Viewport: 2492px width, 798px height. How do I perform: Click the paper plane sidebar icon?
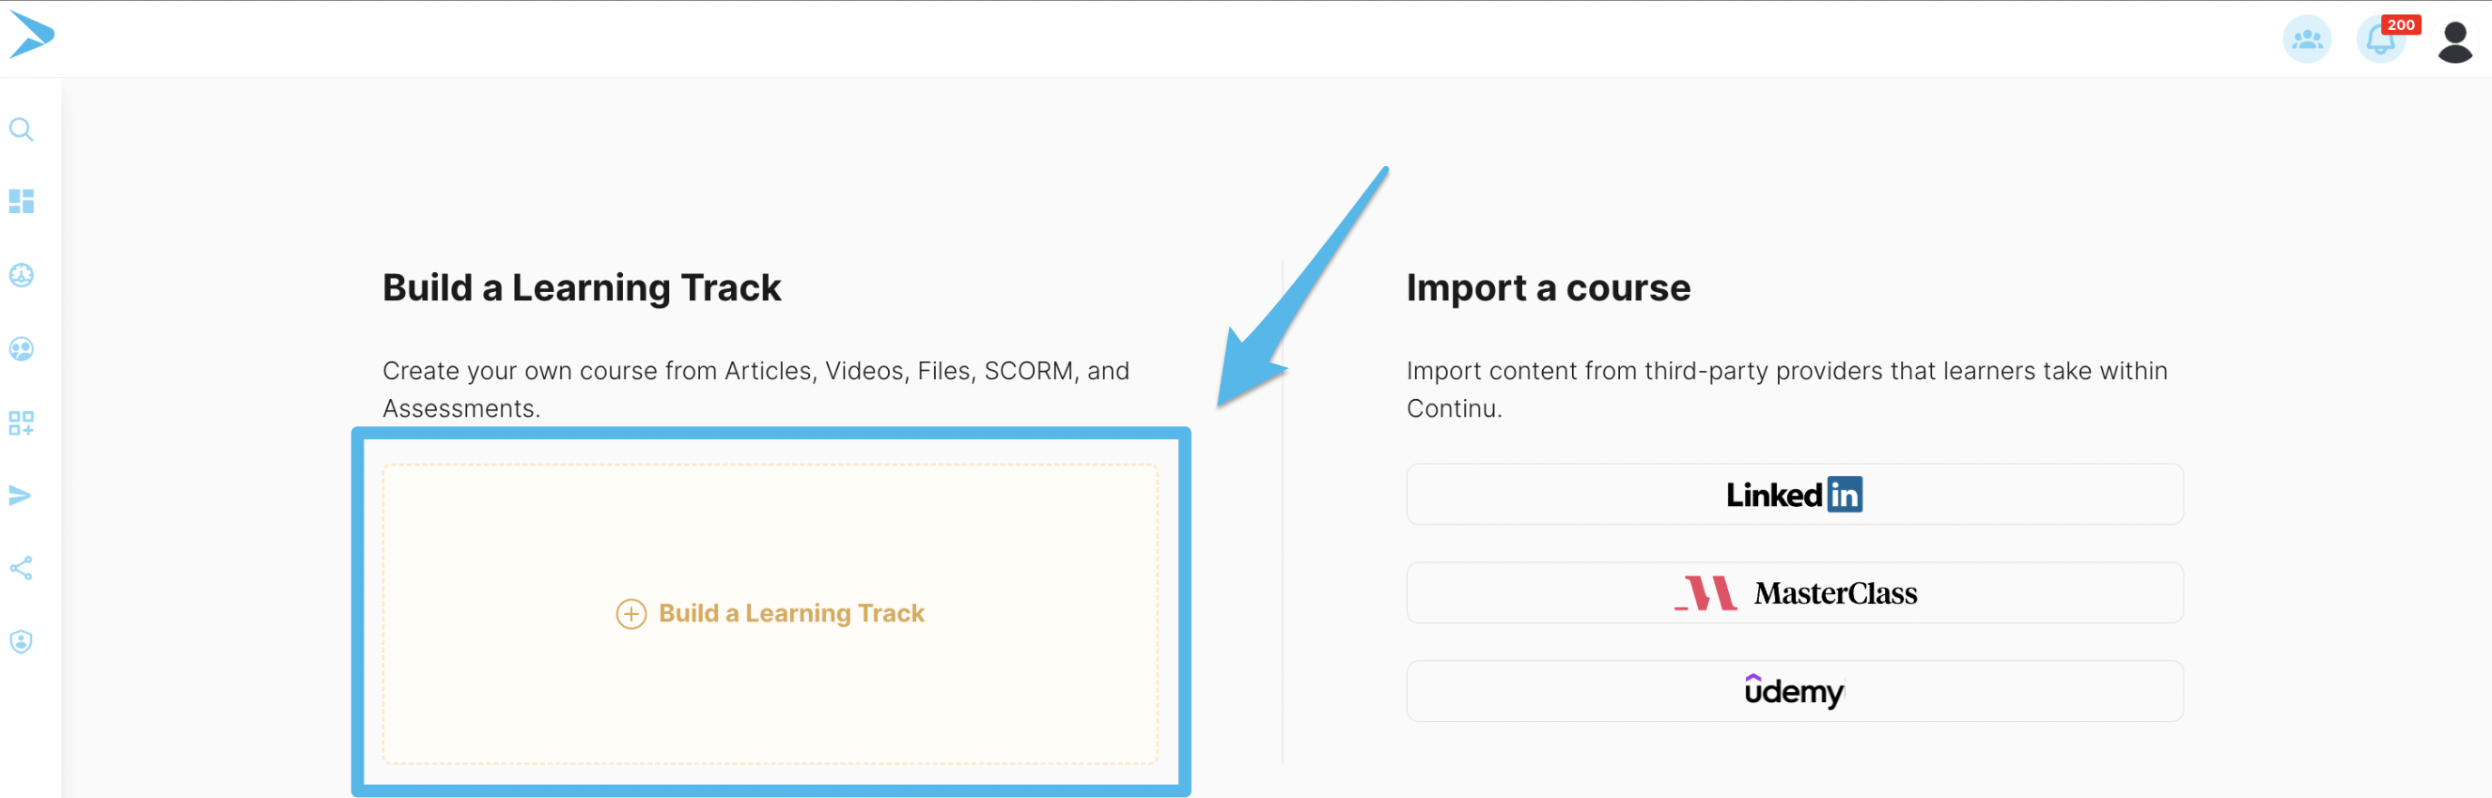click(x=21, y=496)
